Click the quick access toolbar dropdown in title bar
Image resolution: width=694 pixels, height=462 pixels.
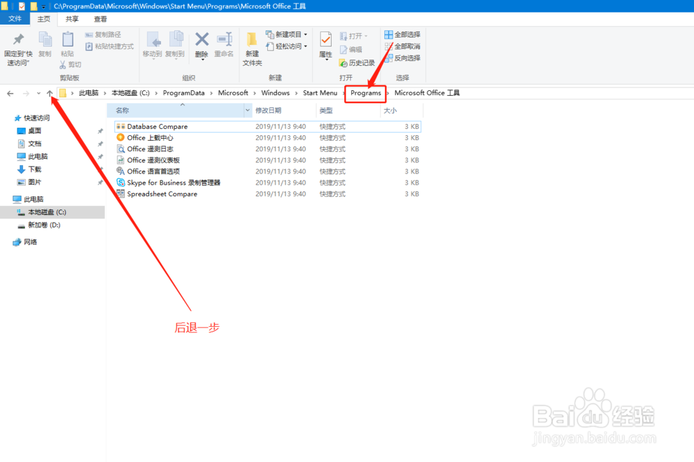43,7
